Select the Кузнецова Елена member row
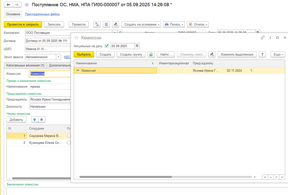 coord(39,143)
